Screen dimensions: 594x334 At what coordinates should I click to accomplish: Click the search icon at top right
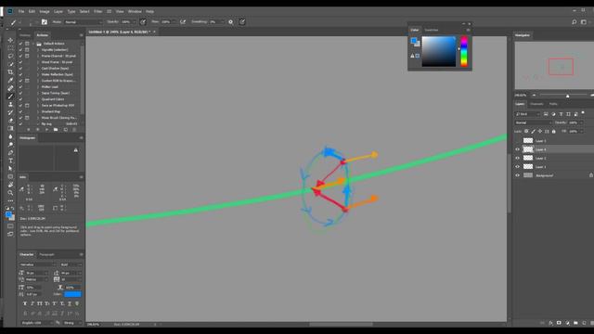point(575,22)
